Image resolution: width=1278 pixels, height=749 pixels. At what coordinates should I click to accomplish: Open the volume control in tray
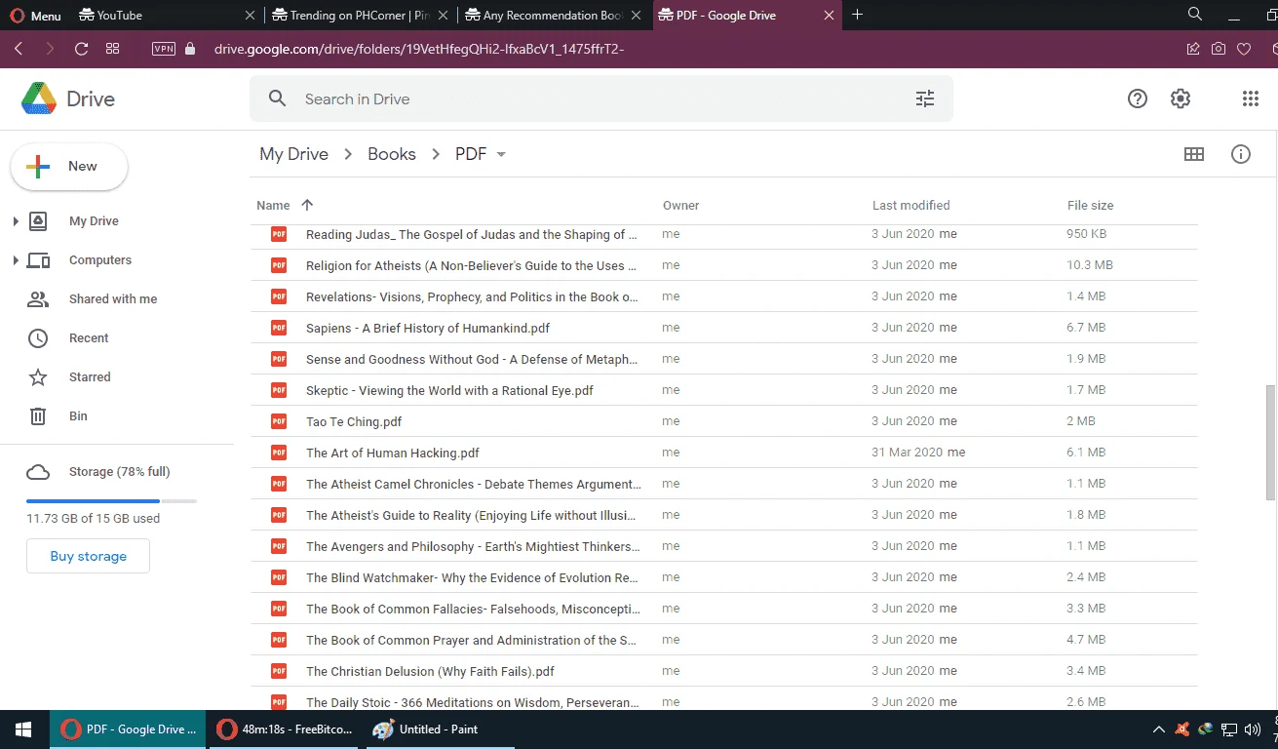click(x=1253, y=729)
